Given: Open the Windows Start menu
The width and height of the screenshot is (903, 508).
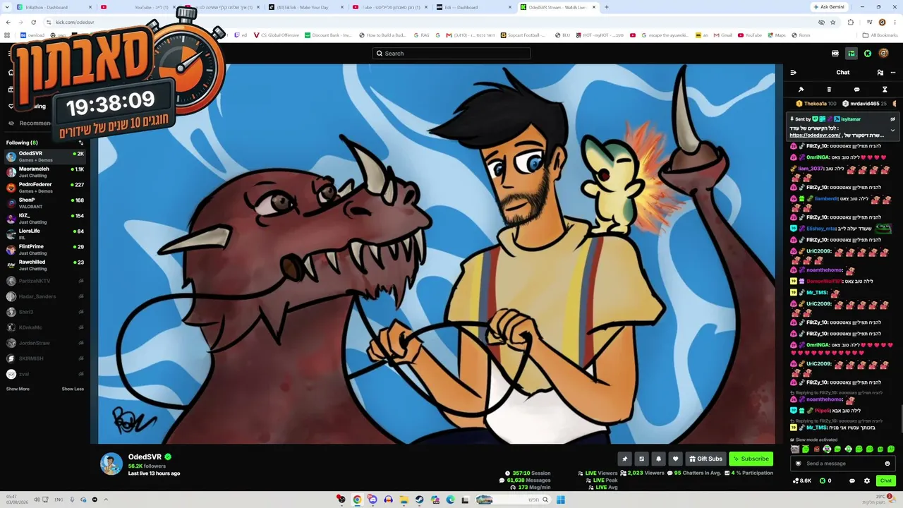Looking at the screenshot, I should click(561, 500).
